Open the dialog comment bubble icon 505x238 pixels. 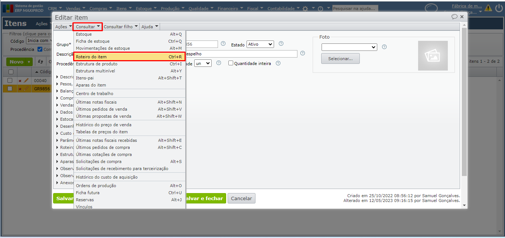(454, 17)
